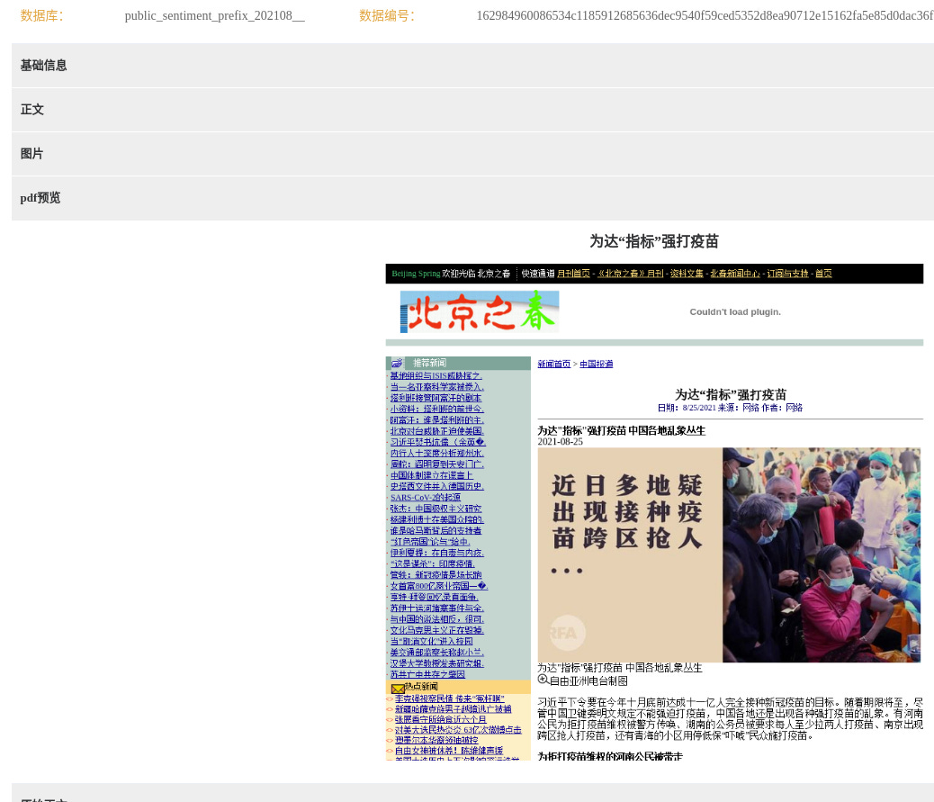Image resolution: width=934 pixels, height=802 pixels.
Task: Expand the 正文 section
Action: [x=472, y=110]
